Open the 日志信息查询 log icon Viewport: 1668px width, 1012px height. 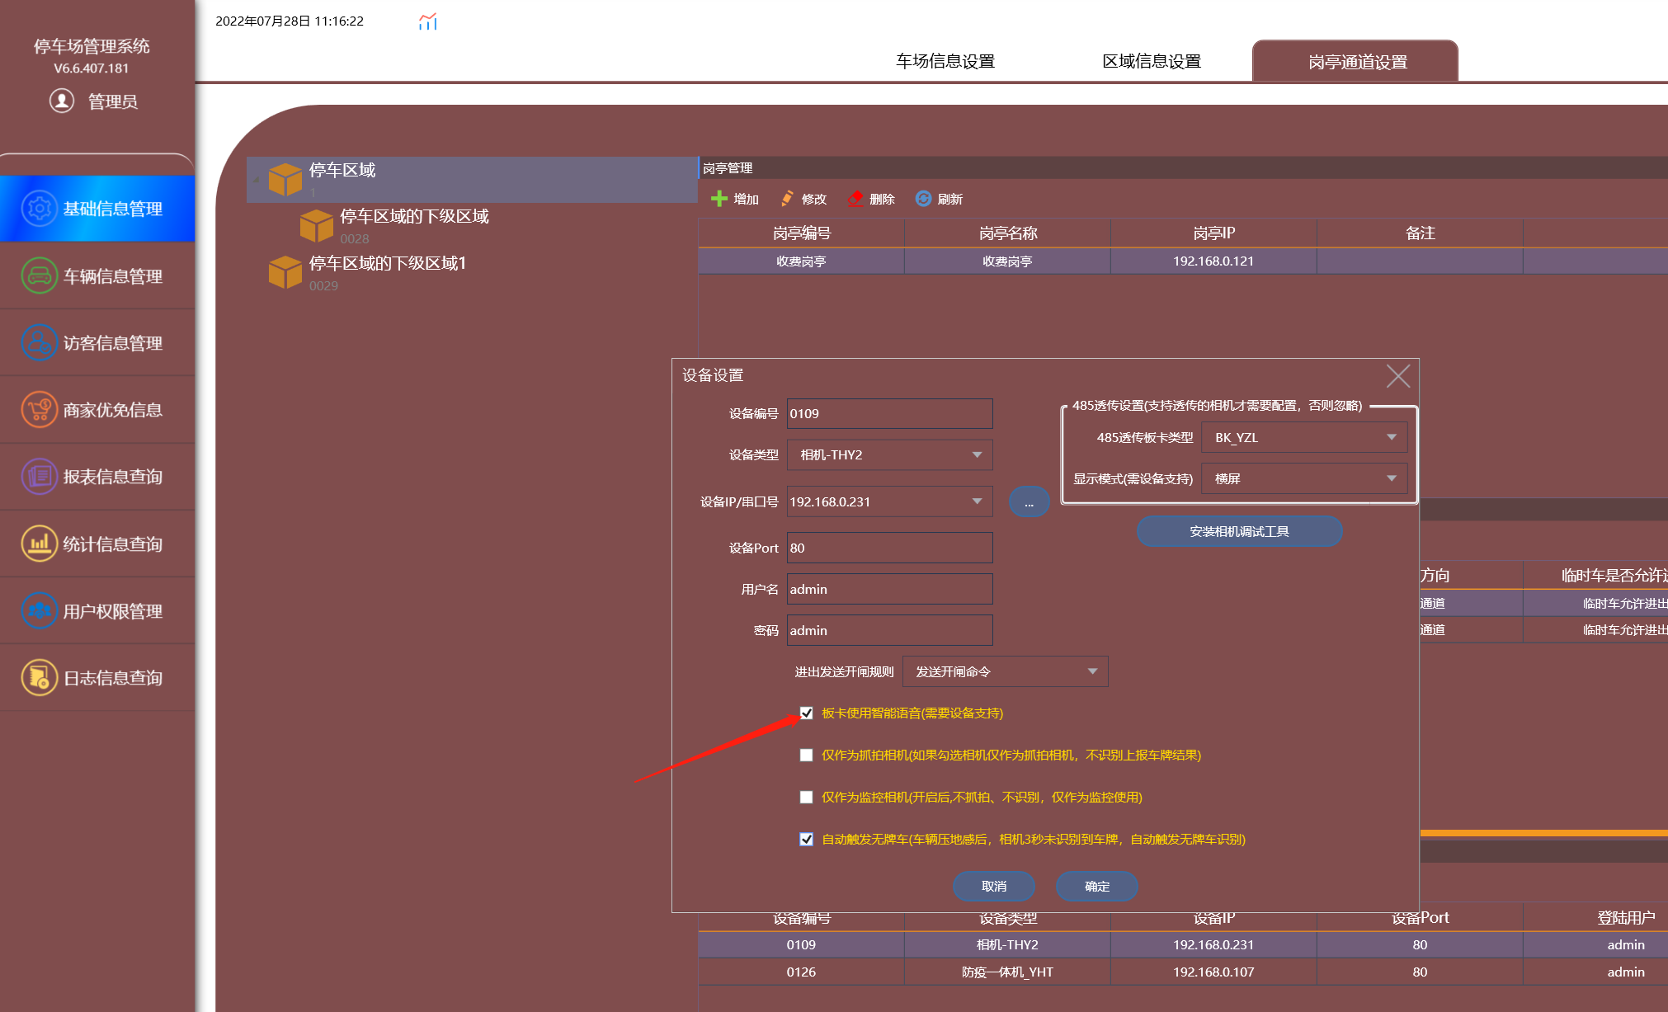coord(39,677)
